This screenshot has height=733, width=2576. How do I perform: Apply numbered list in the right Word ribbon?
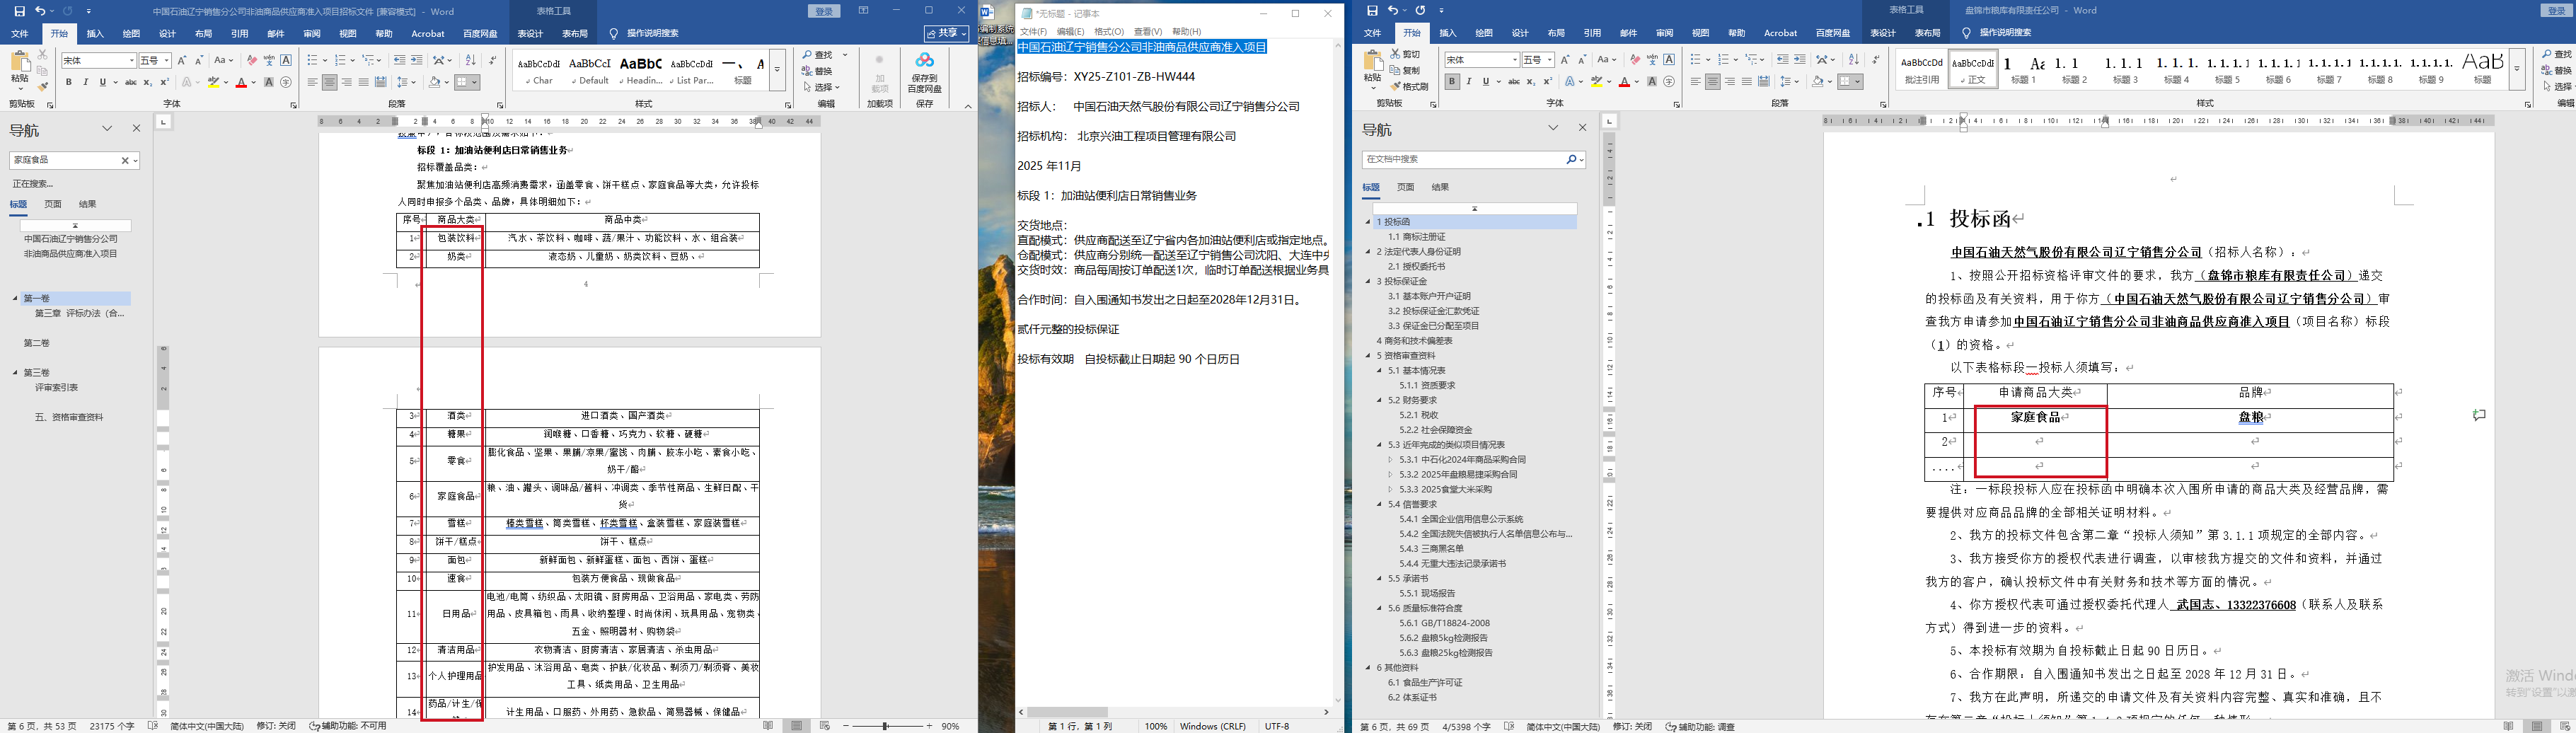click(x=1724, y=60)
